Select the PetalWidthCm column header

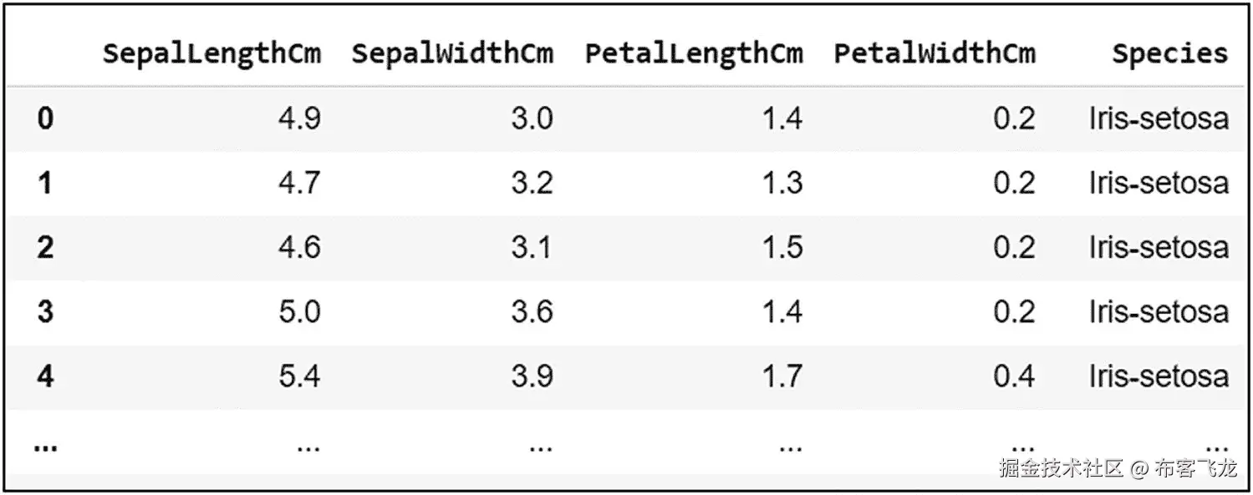(935, 53)
